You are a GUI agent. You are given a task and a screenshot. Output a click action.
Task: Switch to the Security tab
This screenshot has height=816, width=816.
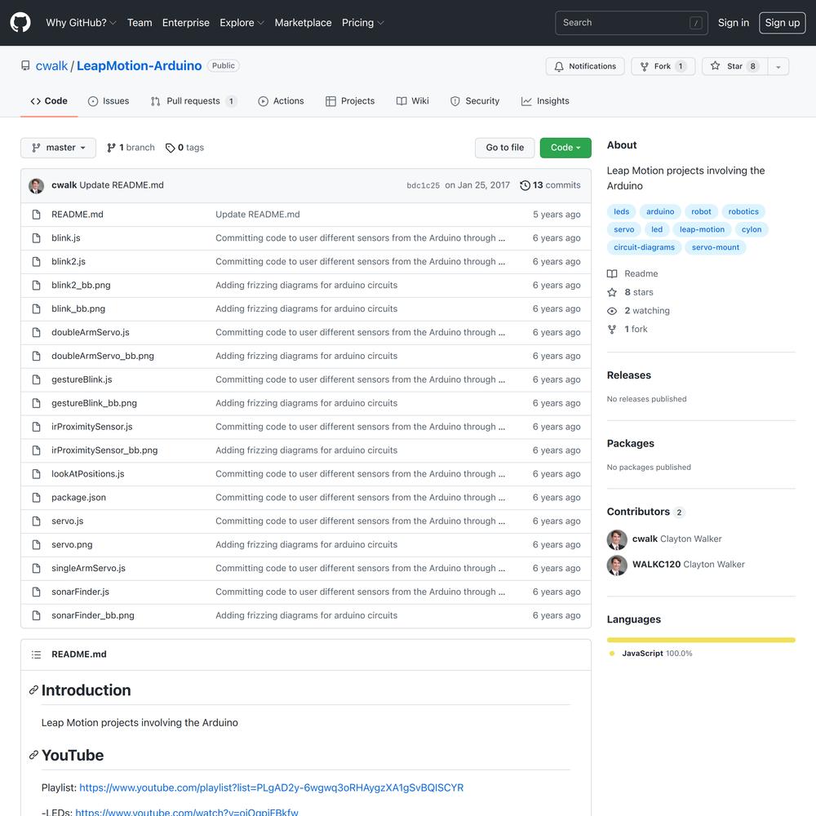click(x=475, y=101)
